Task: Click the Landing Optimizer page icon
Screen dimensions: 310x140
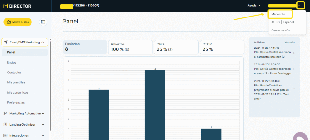Action: (5, 124)
